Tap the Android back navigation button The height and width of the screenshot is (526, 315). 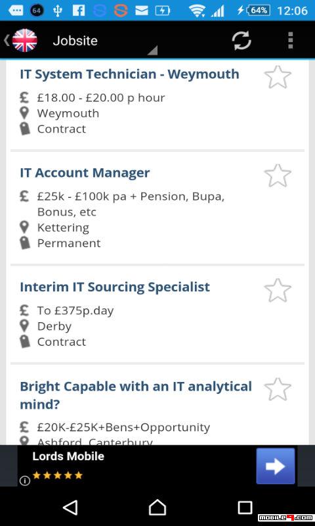point(70,507)
